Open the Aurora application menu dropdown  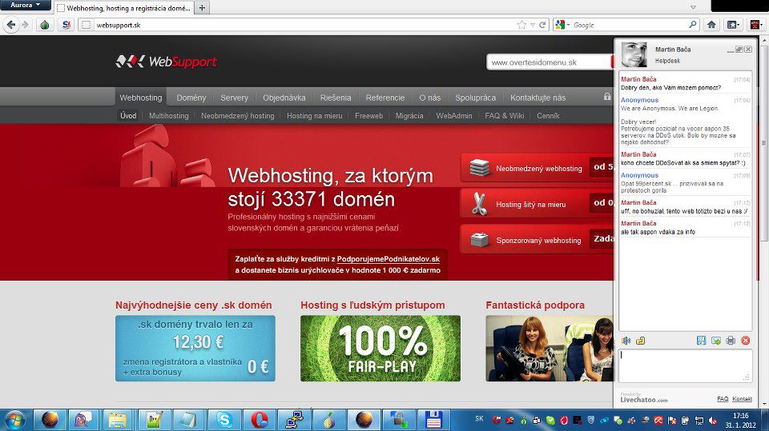tap(26, 5)
